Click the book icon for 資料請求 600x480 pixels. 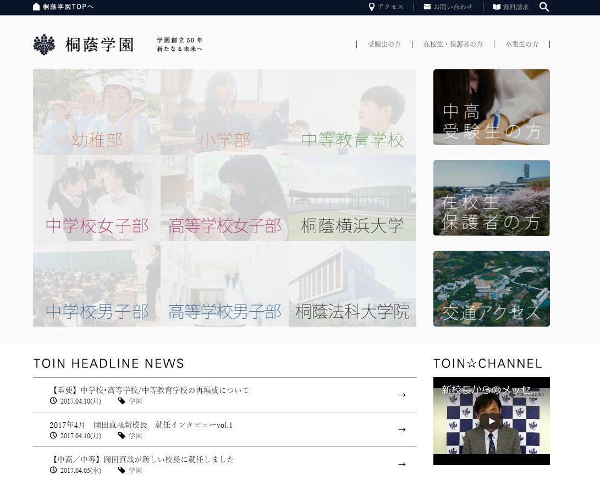(x=497, y=7)
